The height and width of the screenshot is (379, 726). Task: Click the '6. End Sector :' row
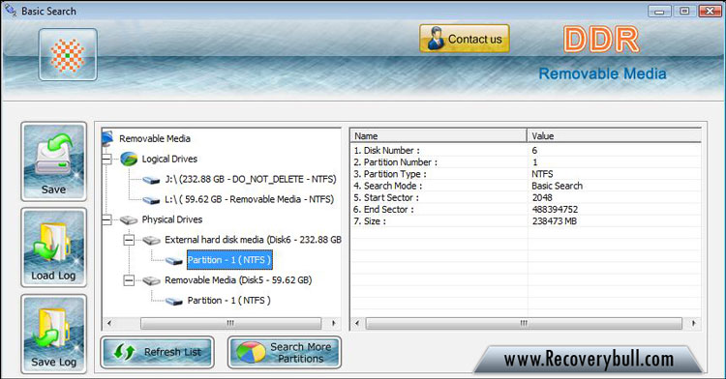point(526,210)
